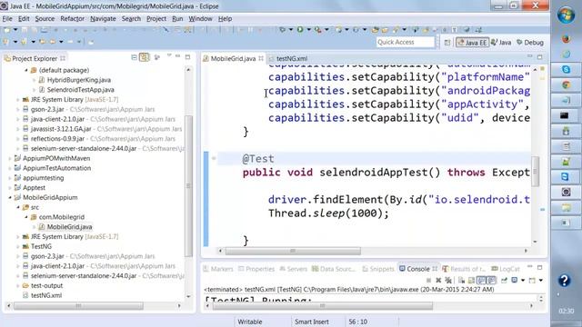Click the Smart Insert status entry
Screen dimensions: 582x327
312,322
